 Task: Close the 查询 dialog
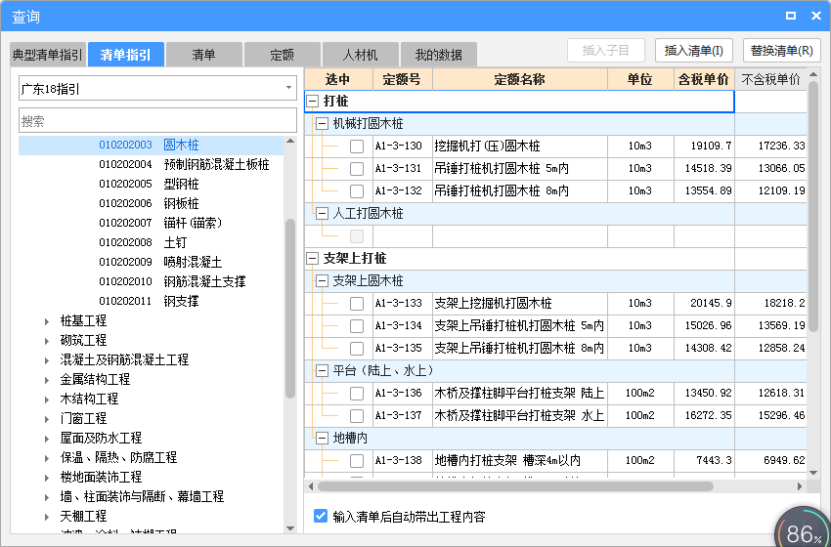pyautogui.click(x=816, y=16)
